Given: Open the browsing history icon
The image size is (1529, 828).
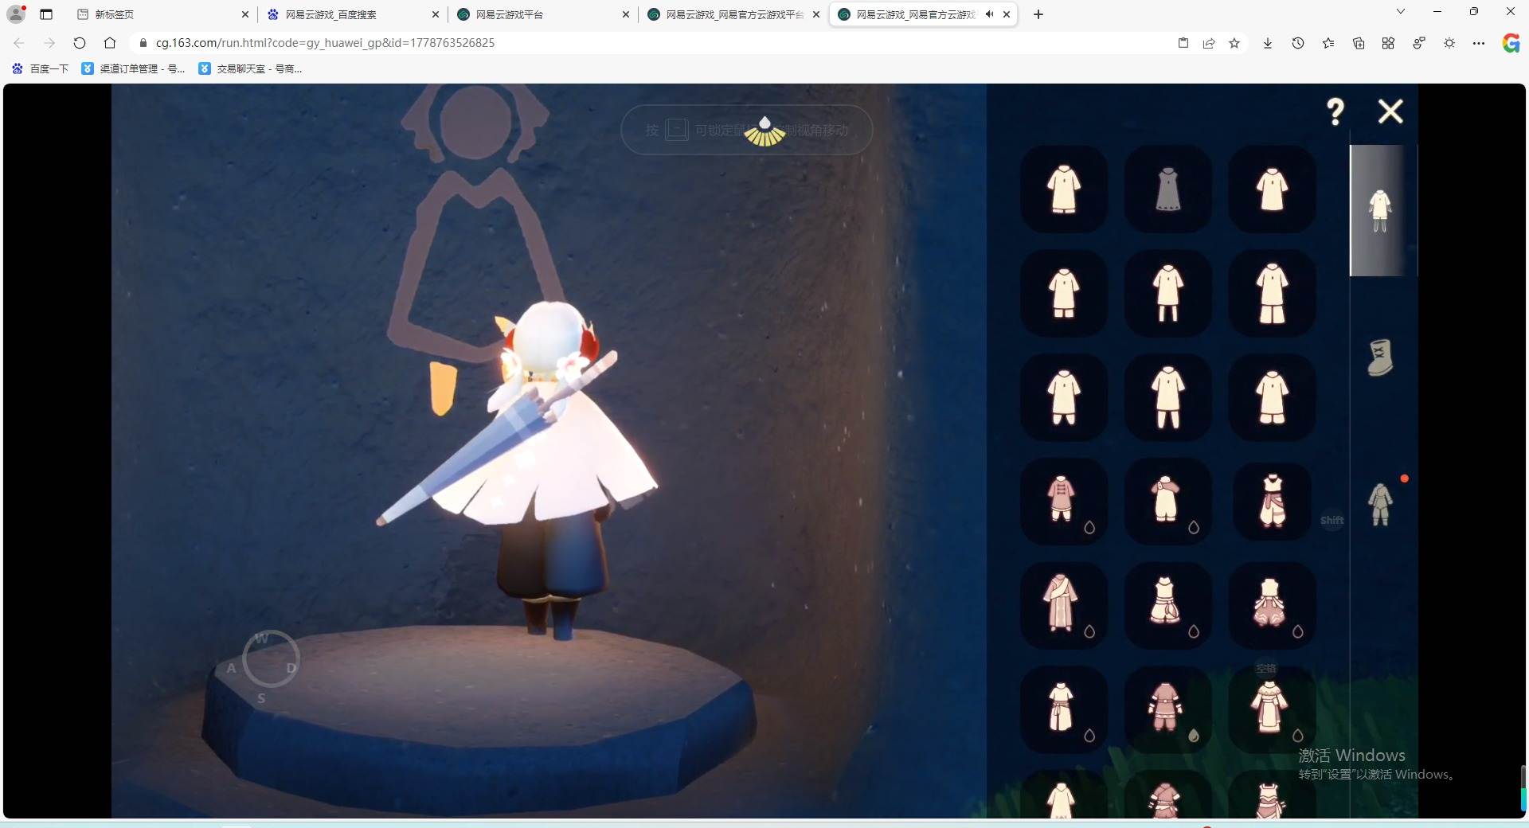Looking at the screenshot, I should (x=1298, y=43).
